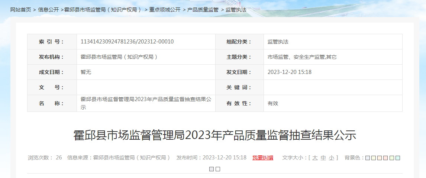Set text size to 中
Viewport: 426px width, 178px height.
[x=323, y=158]
